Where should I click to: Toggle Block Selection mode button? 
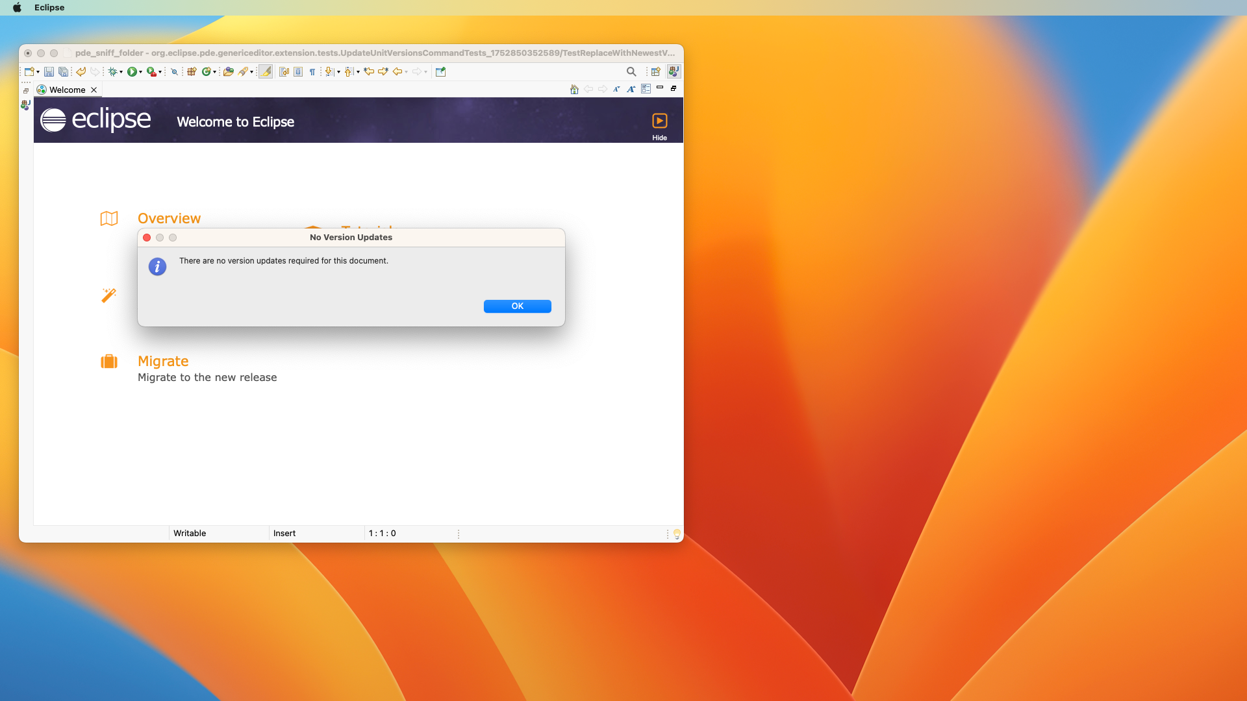[298, 72]
